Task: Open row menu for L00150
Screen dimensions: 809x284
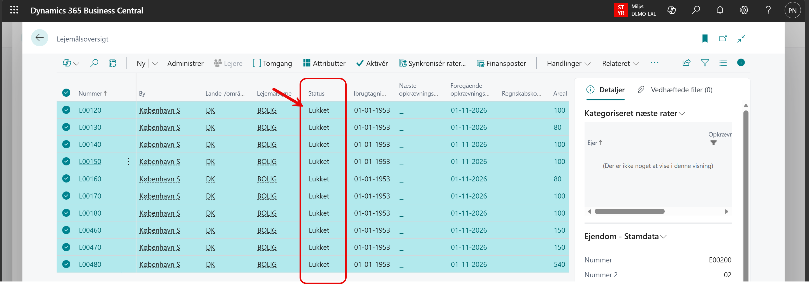Action: [128, 161]
